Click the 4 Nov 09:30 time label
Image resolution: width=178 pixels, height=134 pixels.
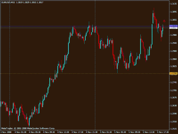(x=49, y=132)
